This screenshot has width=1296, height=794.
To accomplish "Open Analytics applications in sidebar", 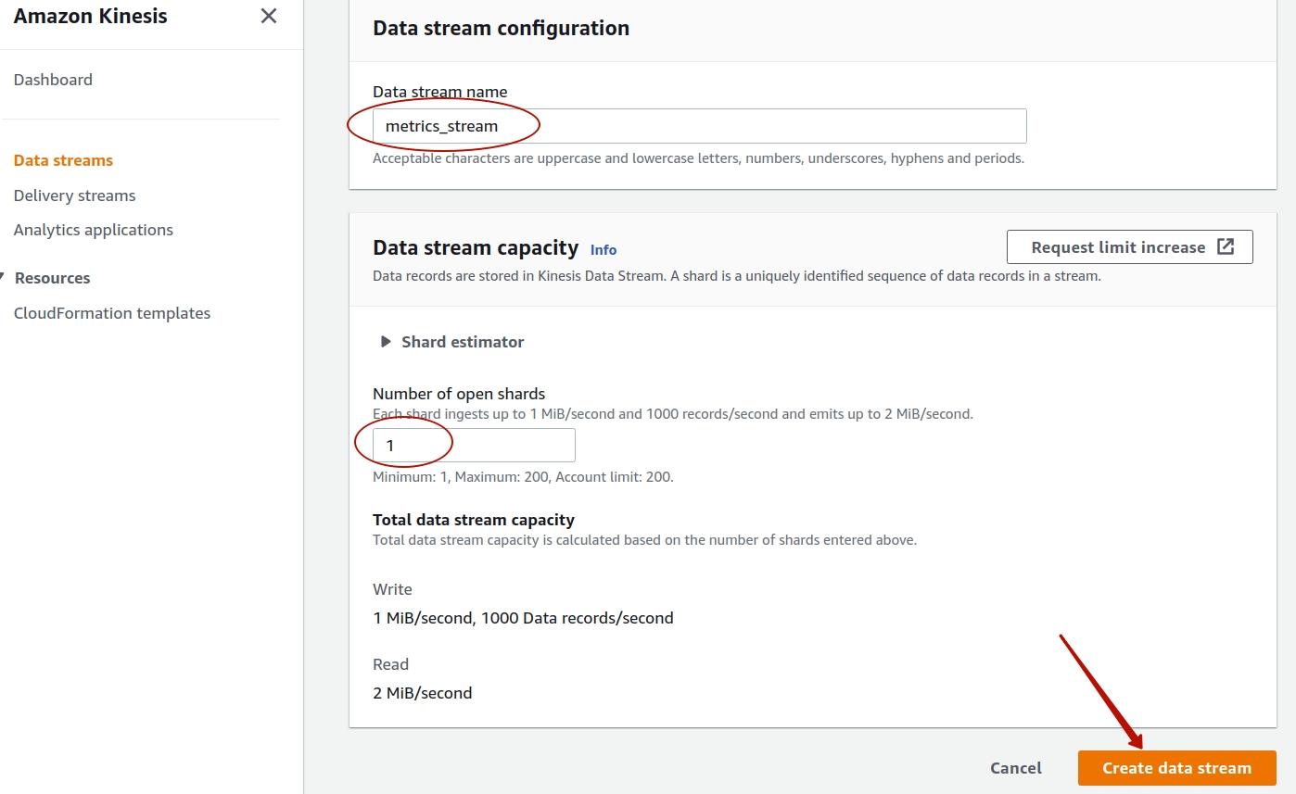I will pyautogui.click(x=94, y=230).
